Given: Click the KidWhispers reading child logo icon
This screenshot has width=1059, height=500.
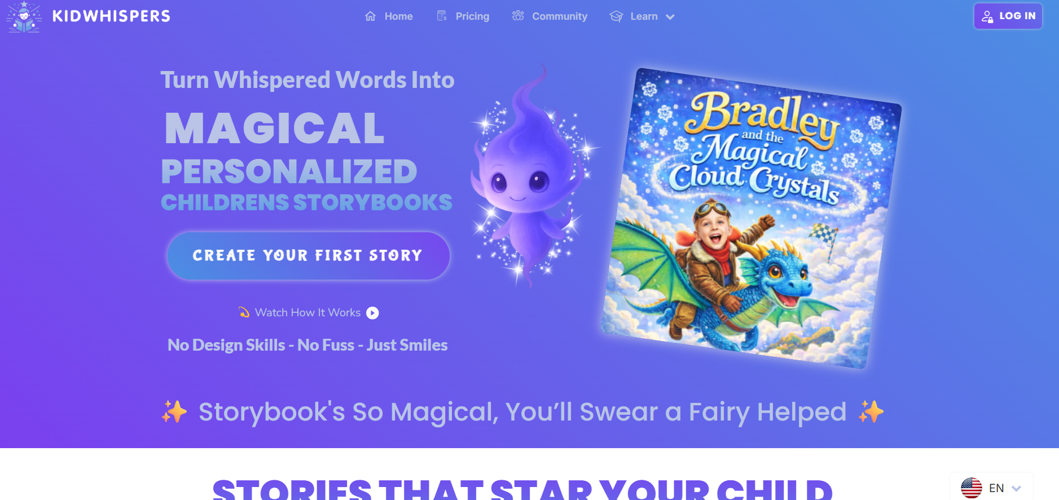Looking at the screenshot, I should (x=24, y=17).
